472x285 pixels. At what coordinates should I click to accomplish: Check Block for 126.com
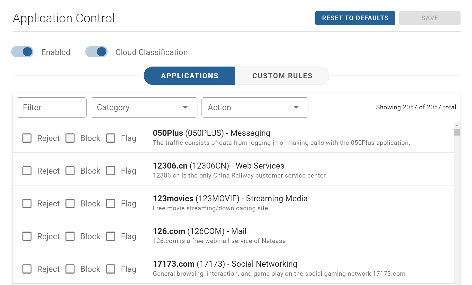pos(70,236)
